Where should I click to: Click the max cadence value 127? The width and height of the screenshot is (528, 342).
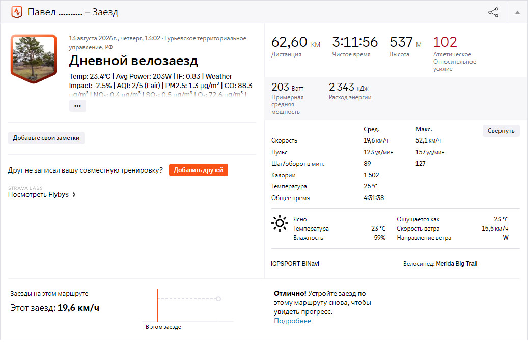click(420, 163)
